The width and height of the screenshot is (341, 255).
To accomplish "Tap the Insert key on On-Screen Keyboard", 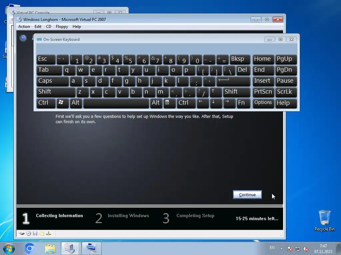I will tap(263, 81).
